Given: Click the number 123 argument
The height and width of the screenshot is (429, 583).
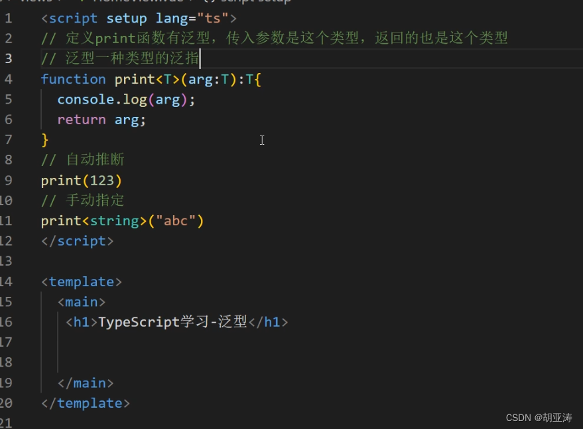Looking at the screenshot, I should click(x=102, y=181).
